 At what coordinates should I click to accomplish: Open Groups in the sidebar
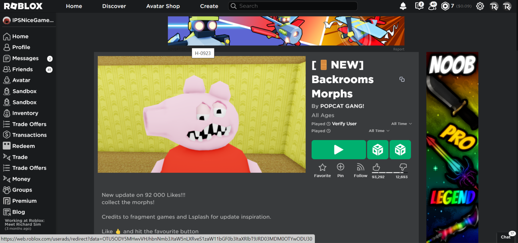(22, 190)
